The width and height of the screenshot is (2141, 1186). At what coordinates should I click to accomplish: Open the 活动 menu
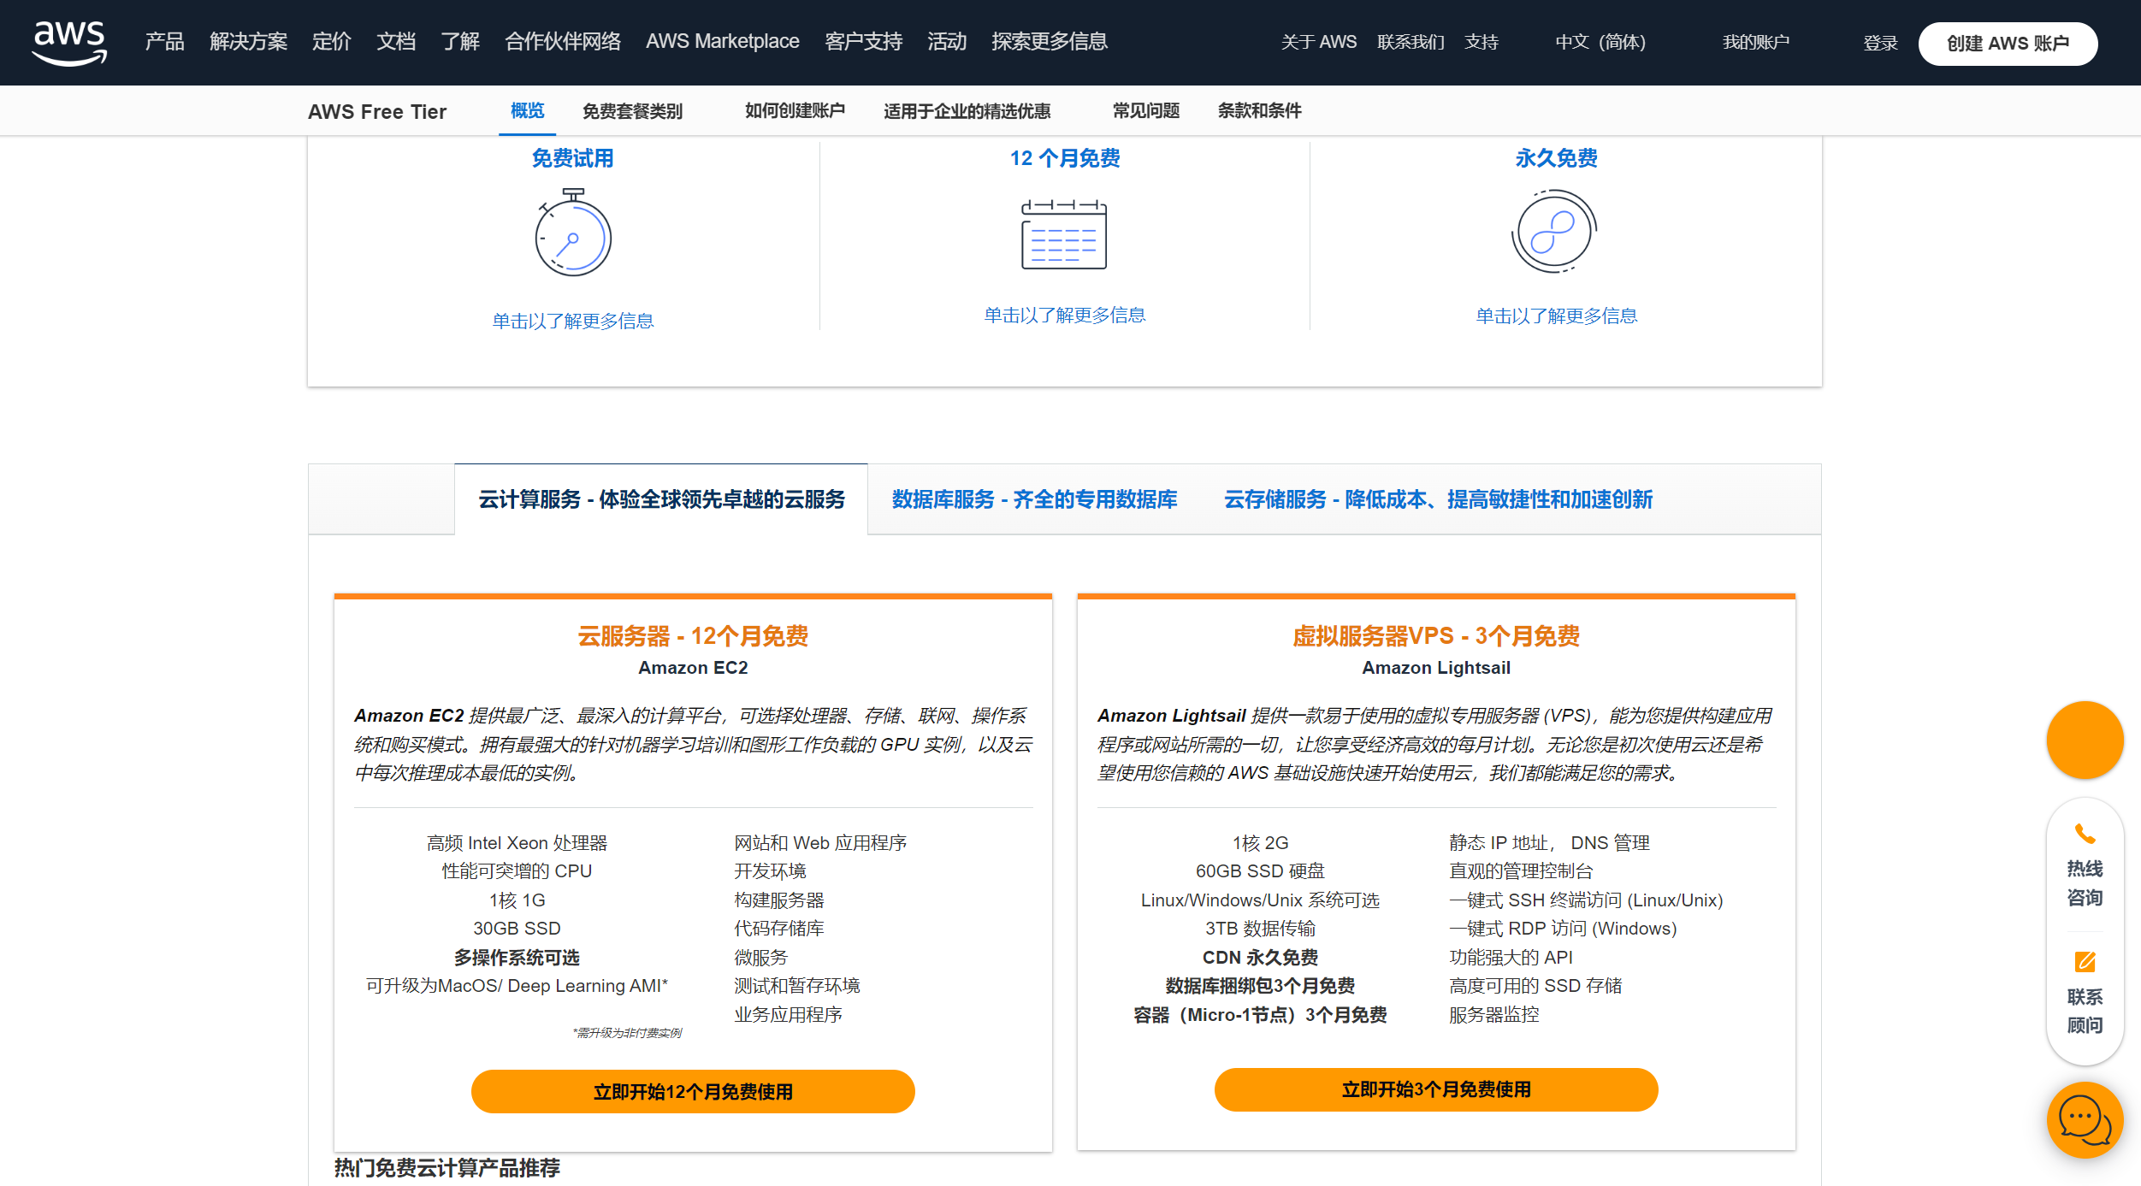tap(947, 42)
